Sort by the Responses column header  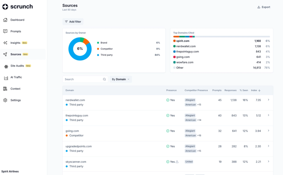click(x=230, y=90)
